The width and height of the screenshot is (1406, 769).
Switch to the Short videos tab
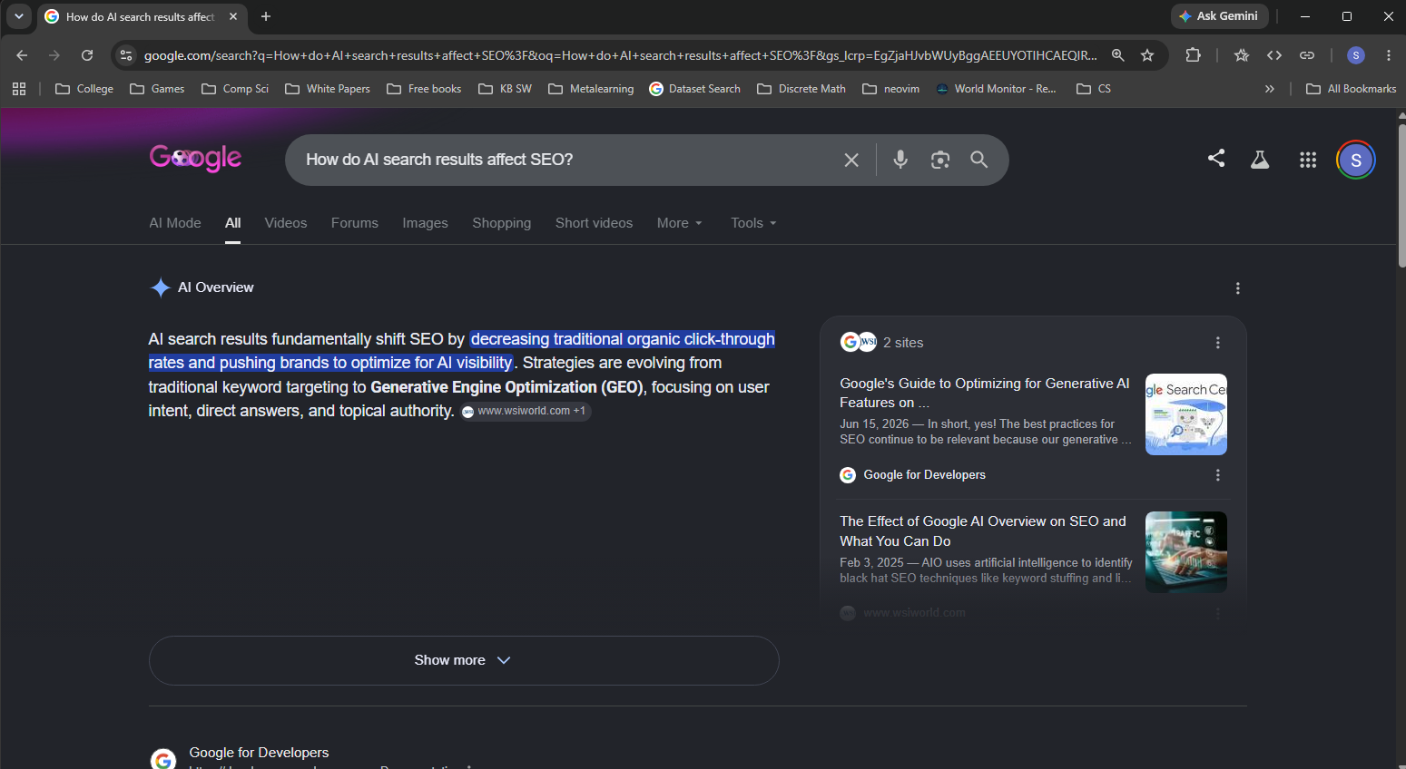595,223
